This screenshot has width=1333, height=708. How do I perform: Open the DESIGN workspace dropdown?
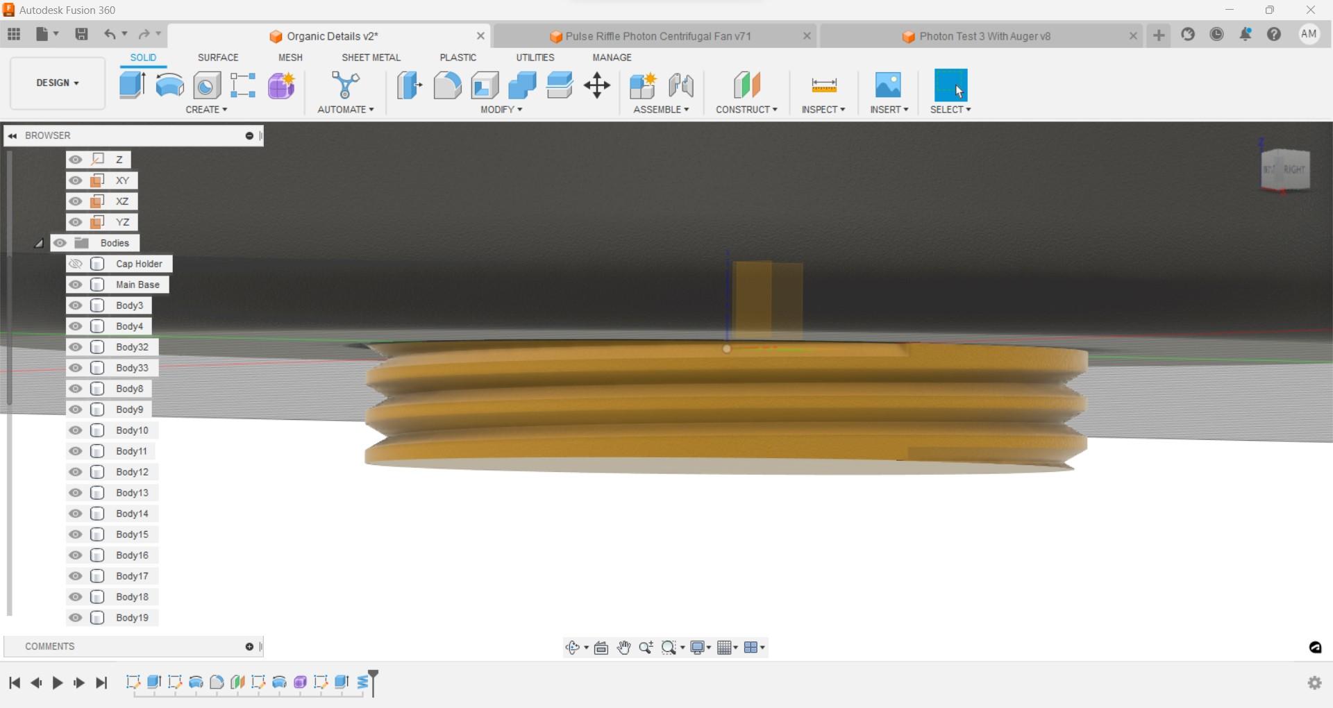point(58,83)
